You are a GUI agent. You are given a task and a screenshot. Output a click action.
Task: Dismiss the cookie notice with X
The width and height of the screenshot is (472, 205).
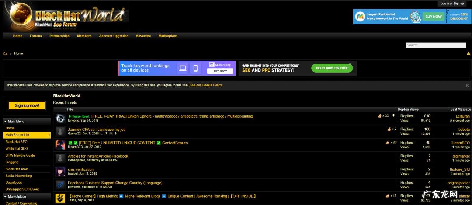click(467, 86)
